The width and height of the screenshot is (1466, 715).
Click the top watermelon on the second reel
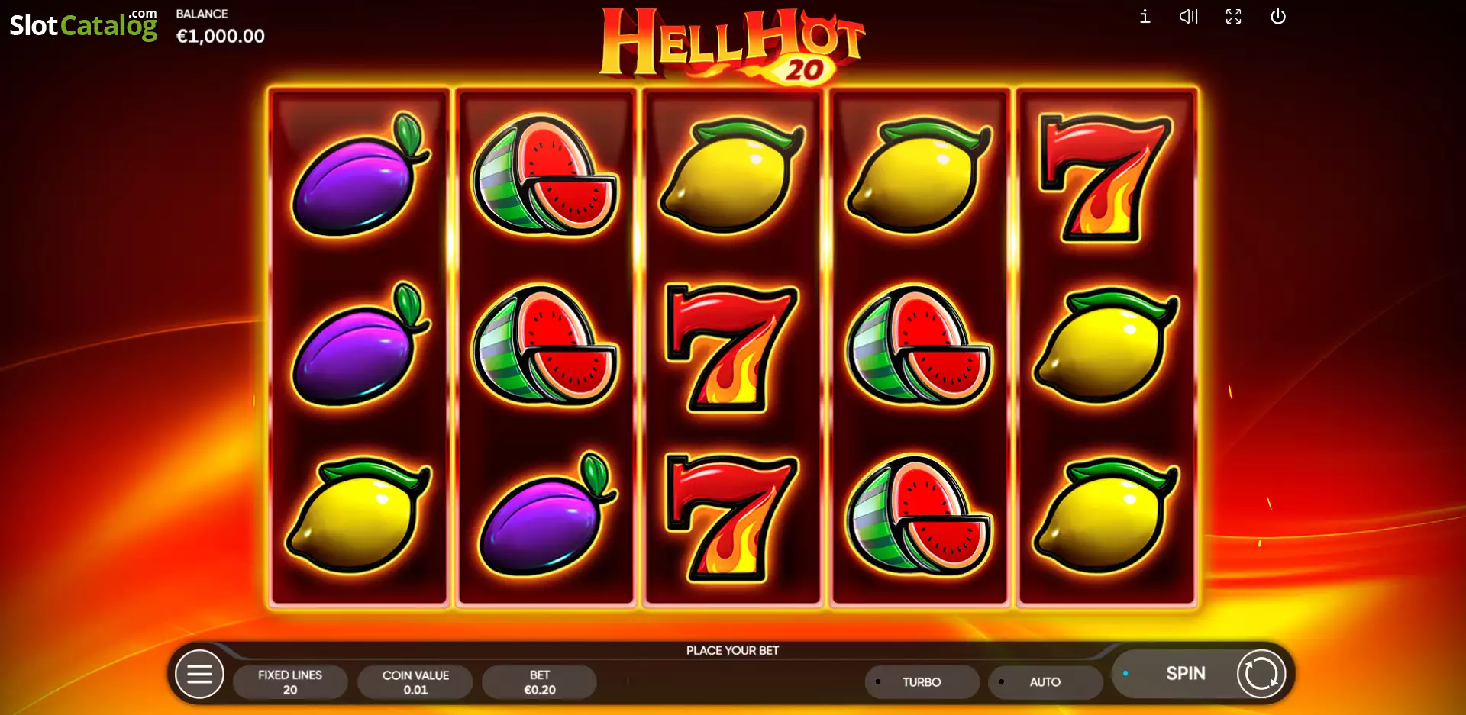[545, 175]
